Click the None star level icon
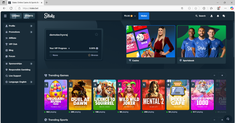Image resolution: width=235 pixels, height=123 pixels. tap(51, 55)
